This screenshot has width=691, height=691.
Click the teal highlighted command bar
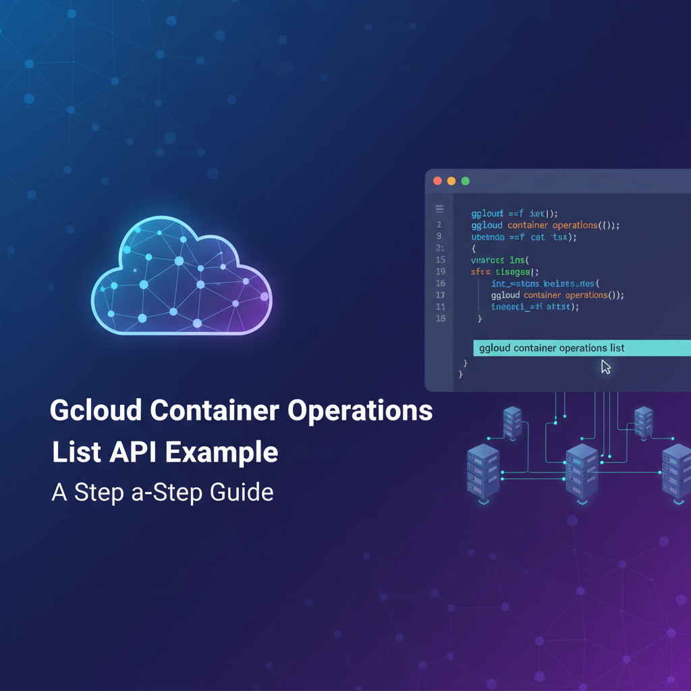pyautogui.click(x=582, y=348)
